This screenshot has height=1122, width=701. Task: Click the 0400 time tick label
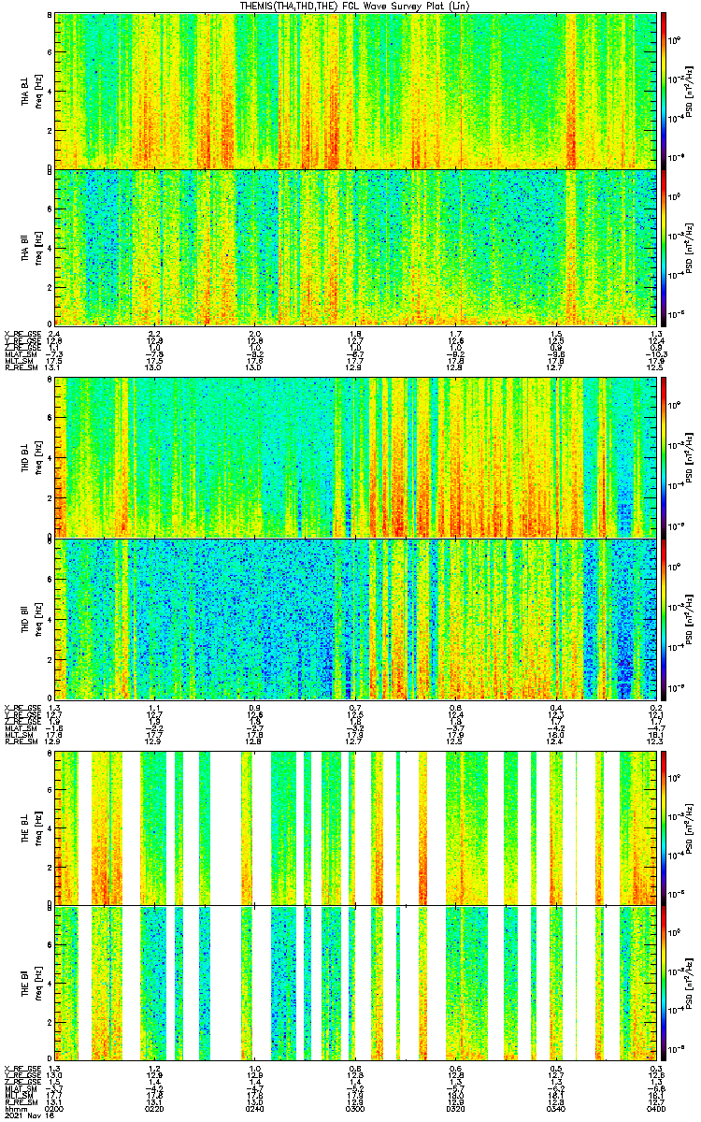(656, 1108)
